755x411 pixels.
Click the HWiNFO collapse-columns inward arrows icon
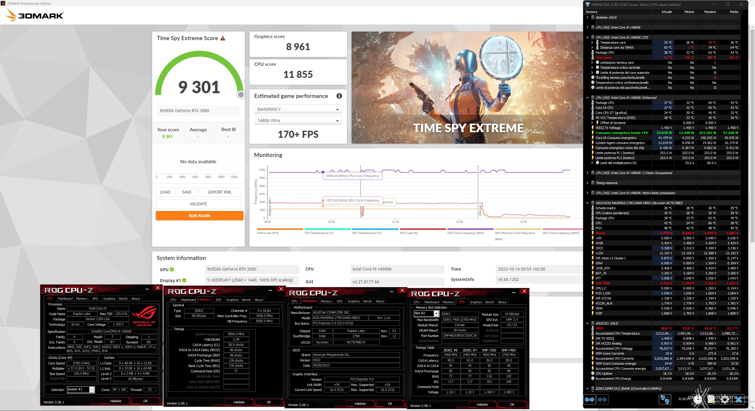coord(602,399)
